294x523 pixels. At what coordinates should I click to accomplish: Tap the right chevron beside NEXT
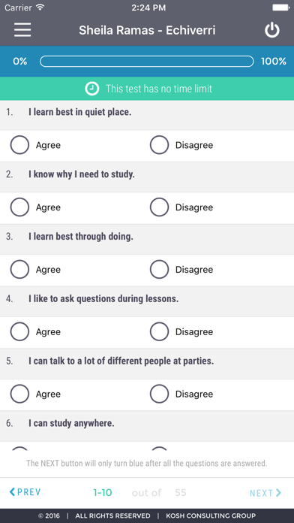pos(279,493)
